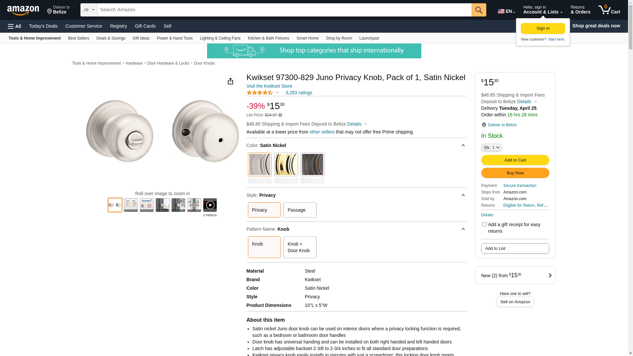Open the All hamburger menu
The height and width of the screenshot is (356, 633).
(15, 26)
